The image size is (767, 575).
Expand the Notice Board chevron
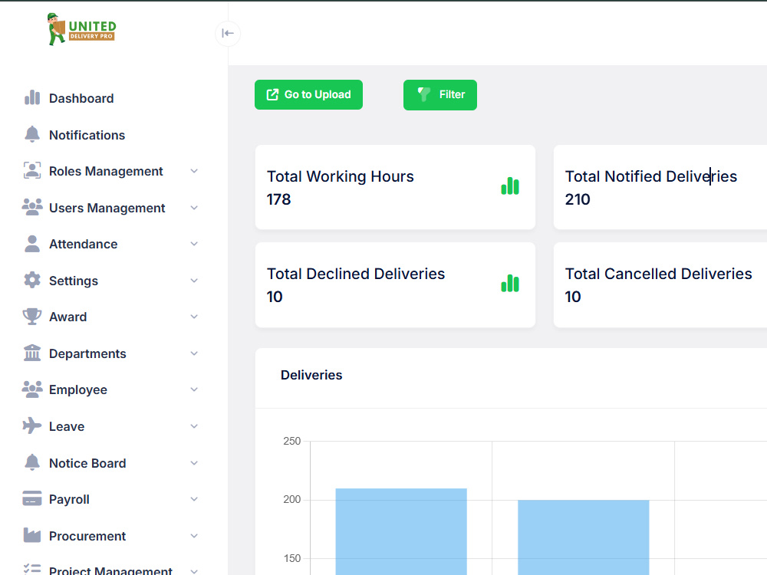[194, 463]
